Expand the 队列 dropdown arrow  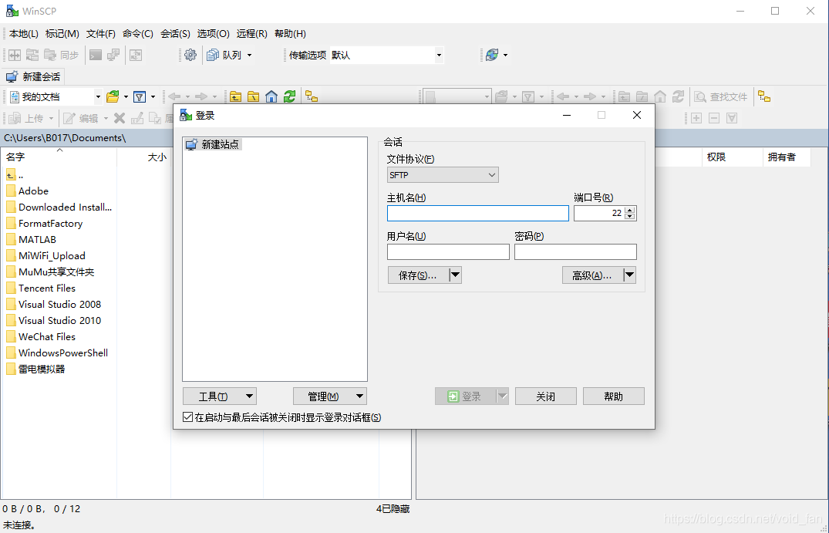[x=250, y=55]
